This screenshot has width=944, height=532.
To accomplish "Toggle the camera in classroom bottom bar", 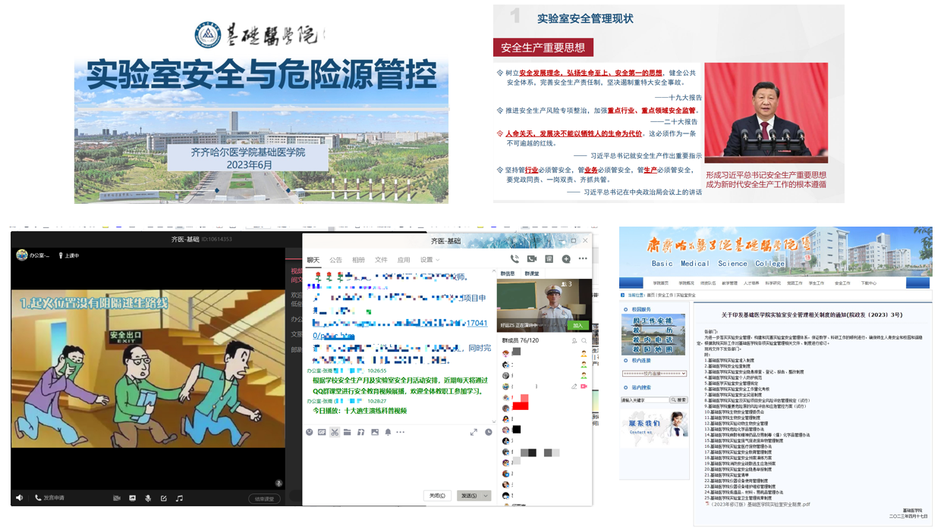I will (x=117, y=498).
